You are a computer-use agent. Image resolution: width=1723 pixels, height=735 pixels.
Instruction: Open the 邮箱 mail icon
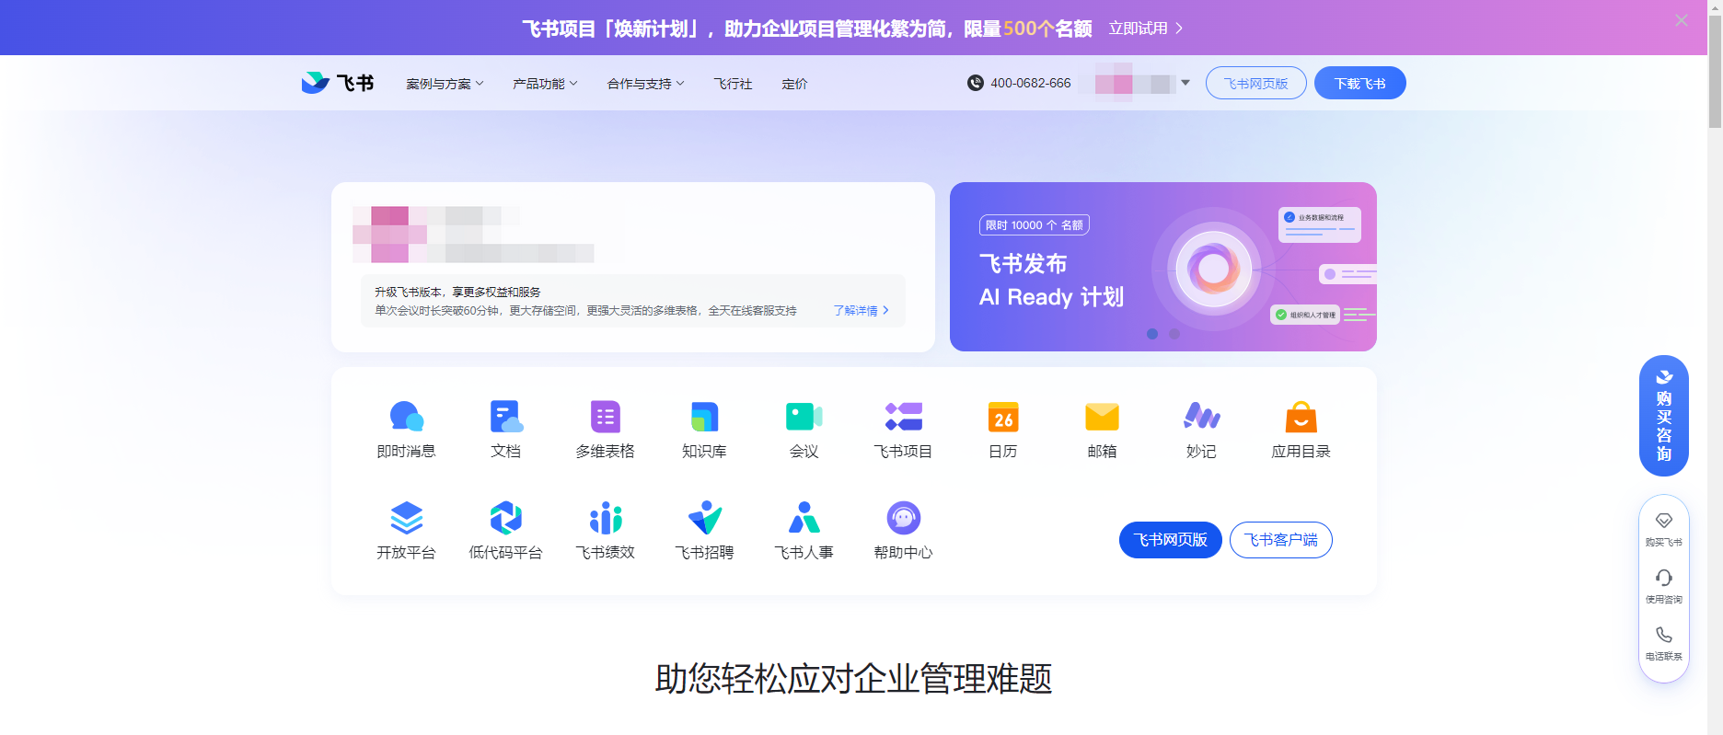click(x=1102, y=417)
